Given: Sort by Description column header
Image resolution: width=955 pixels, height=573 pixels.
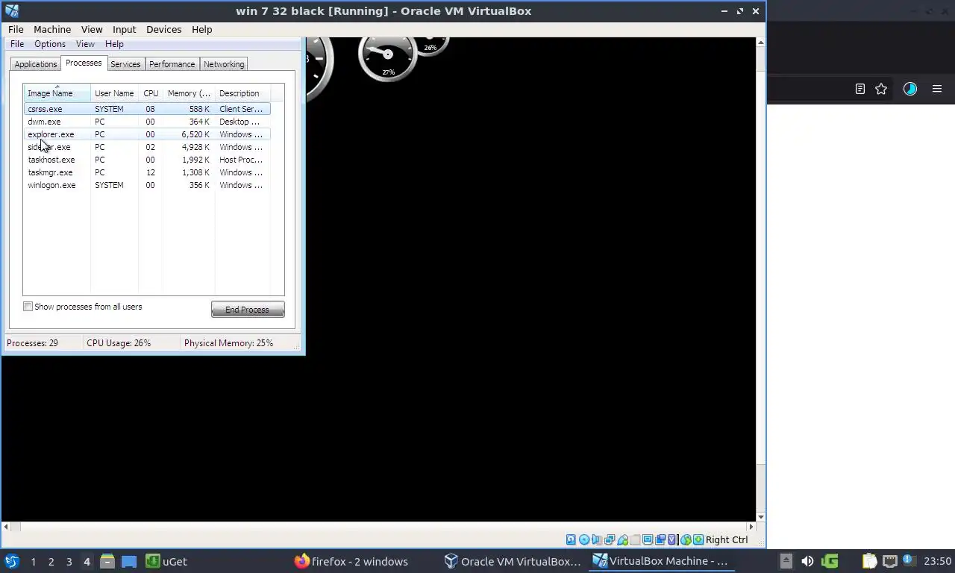Looking at the screenshot, I should point(242,93).
